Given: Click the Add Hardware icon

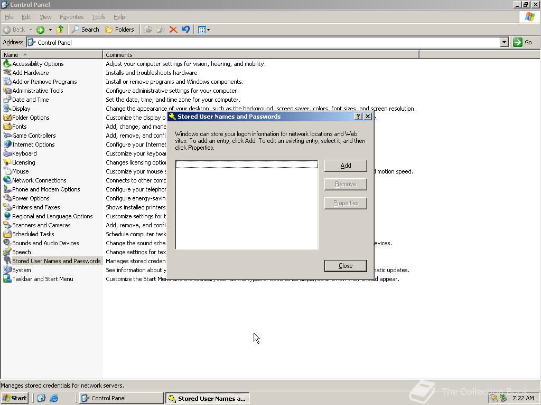Looking at the screenshot, I should [7, 73].
